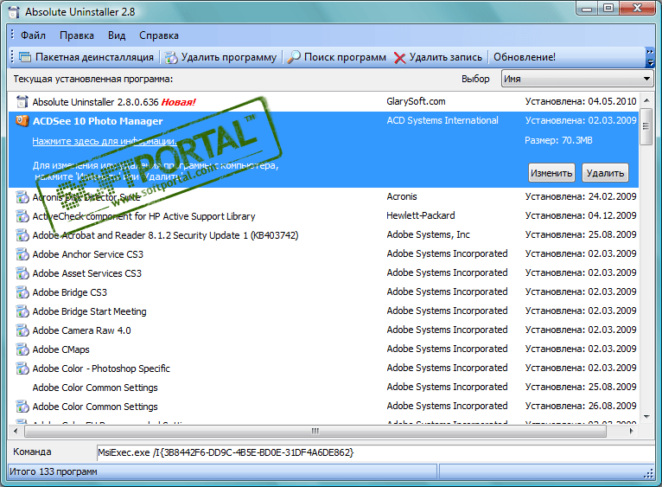The height and width of the screenshot is (487, 662).
Task: Click GlarySoft.com publisher text
Action: coord(416,101)
